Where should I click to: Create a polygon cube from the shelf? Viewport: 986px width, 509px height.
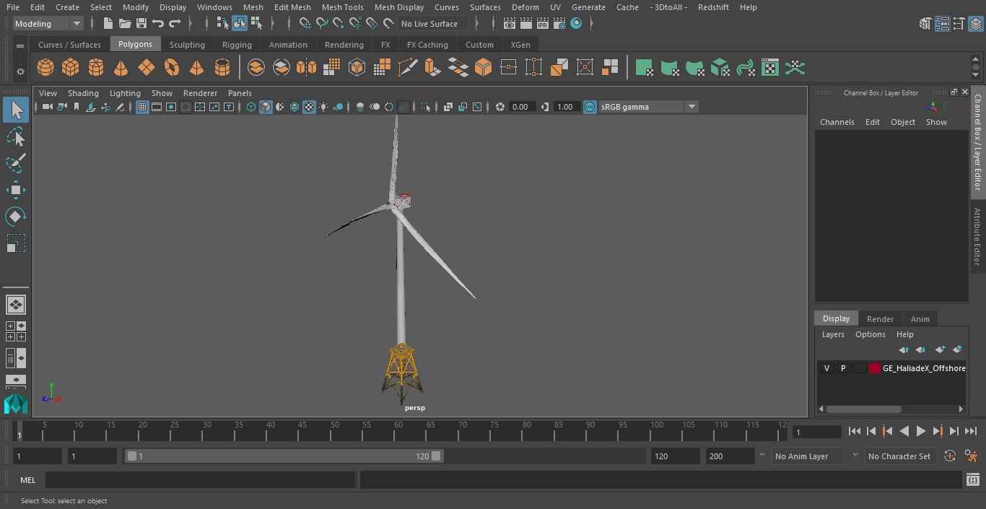[71, 68]
